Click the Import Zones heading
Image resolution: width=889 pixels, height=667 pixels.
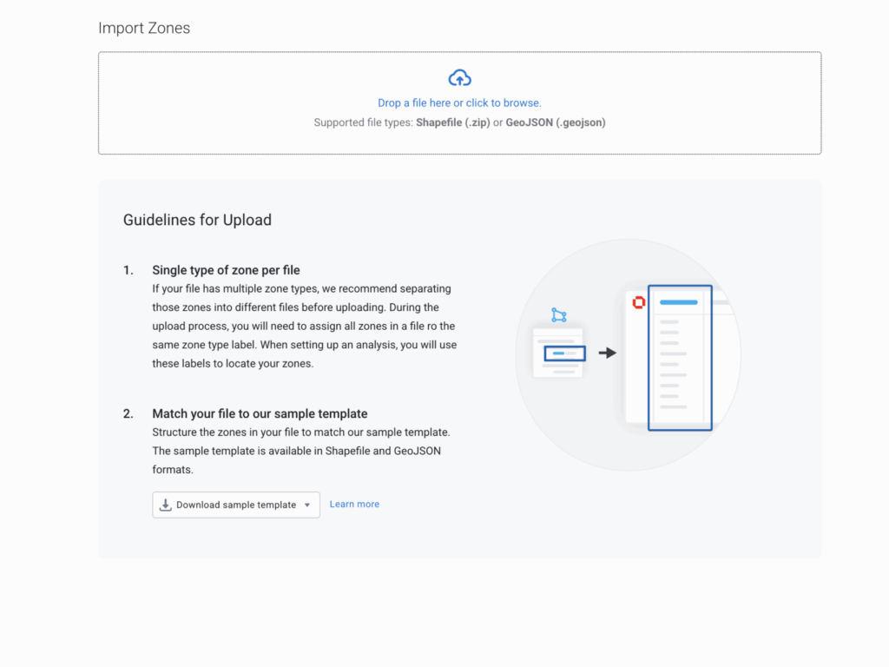[x=144, y=28]
